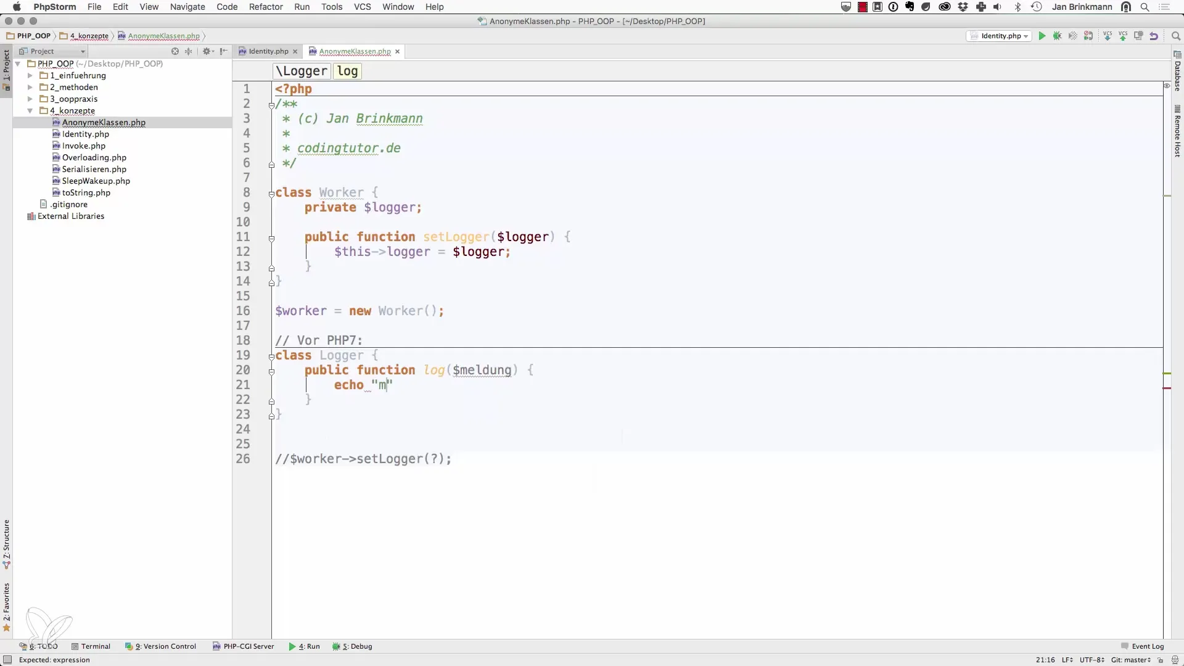Open the Terminal tool window
This screenshot has height=666, width=1184.
point(91,646)
